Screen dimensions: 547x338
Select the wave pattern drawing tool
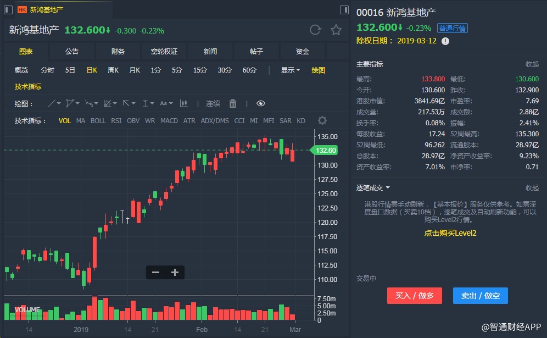(89, 103)
